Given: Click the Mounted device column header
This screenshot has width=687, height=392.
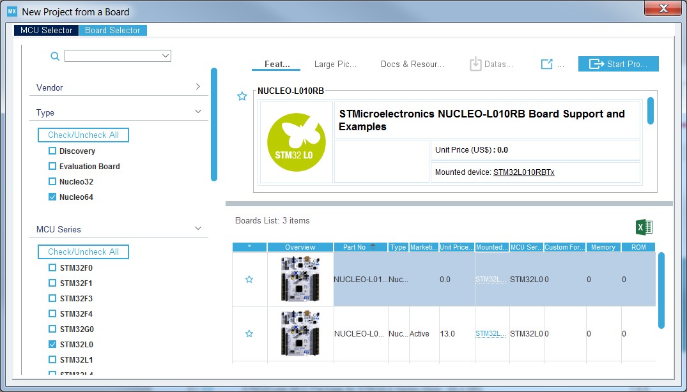Looking at the screenshot, I should click(492, 247).
